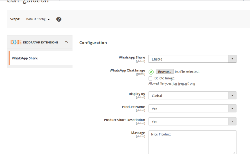Open the help question mark icon
Viewport: 250px width, 154px height.
click(59, 19)
